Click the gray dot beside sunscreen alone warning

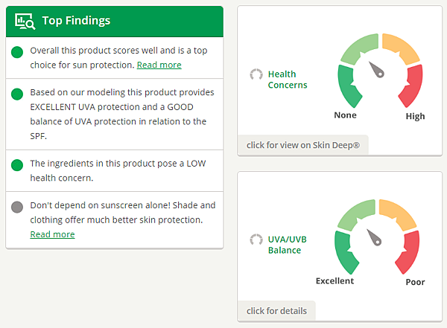coord(17,207)
